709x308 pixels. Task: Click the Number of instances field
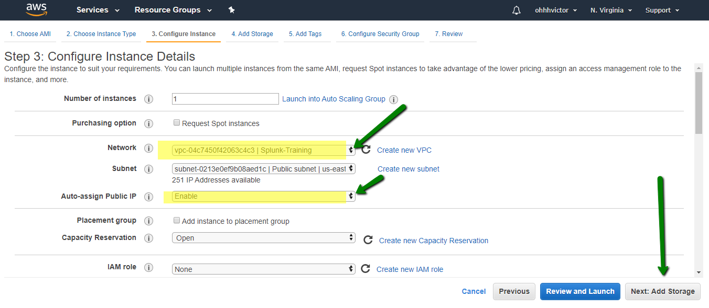coord(225,99)
